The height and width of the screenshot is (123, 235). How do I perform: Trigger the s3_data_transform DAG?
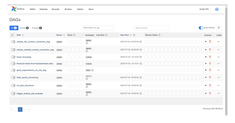206,86
